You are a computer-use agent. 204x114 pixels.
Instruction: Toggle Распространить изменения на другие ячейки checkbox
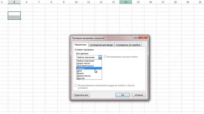(76, 85)
